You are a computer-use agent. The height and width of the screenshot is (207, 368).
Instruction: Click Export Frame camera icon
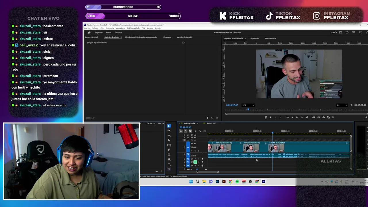tap(323, 117)
